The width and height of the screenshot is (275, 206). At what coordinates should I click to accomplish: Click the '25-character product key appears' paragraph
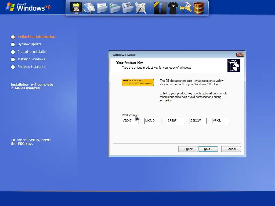pyautogui.click(x=191, y=83)
